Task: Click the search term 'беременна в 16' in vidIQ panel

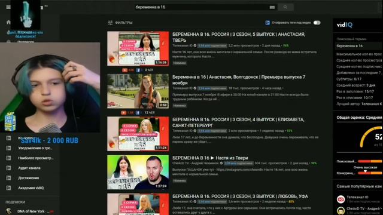Action: [x=349, y=46]
